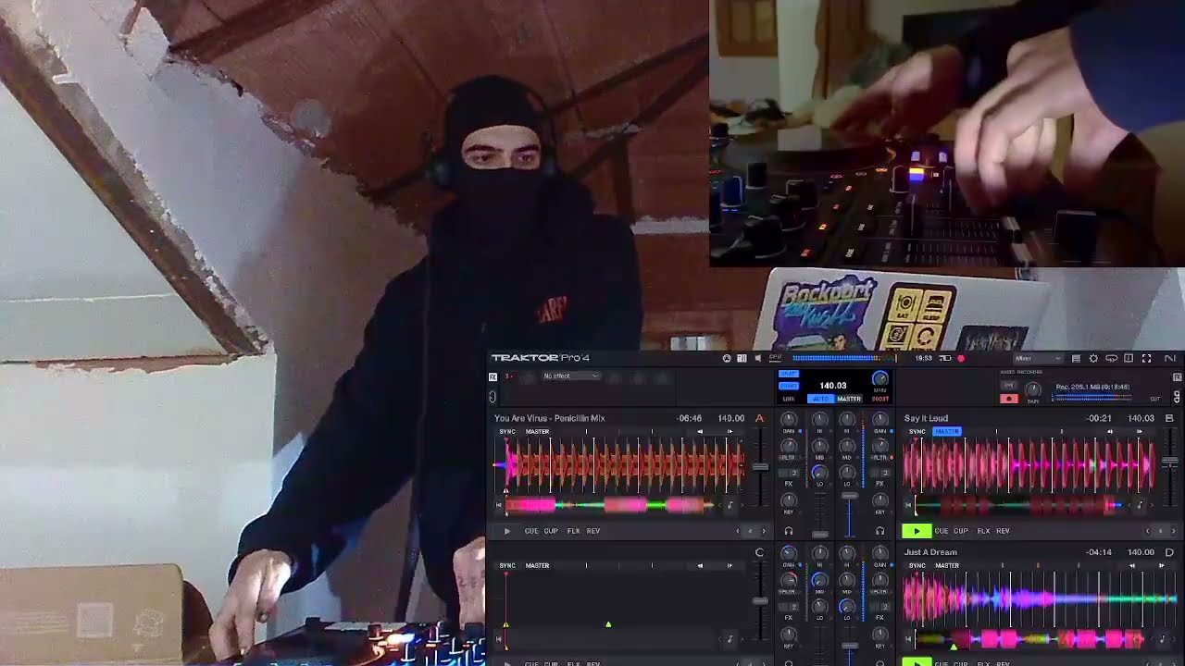1185x666 pixels.
Task: Disable the blue MASTER on Deck B
Action: 947,431
